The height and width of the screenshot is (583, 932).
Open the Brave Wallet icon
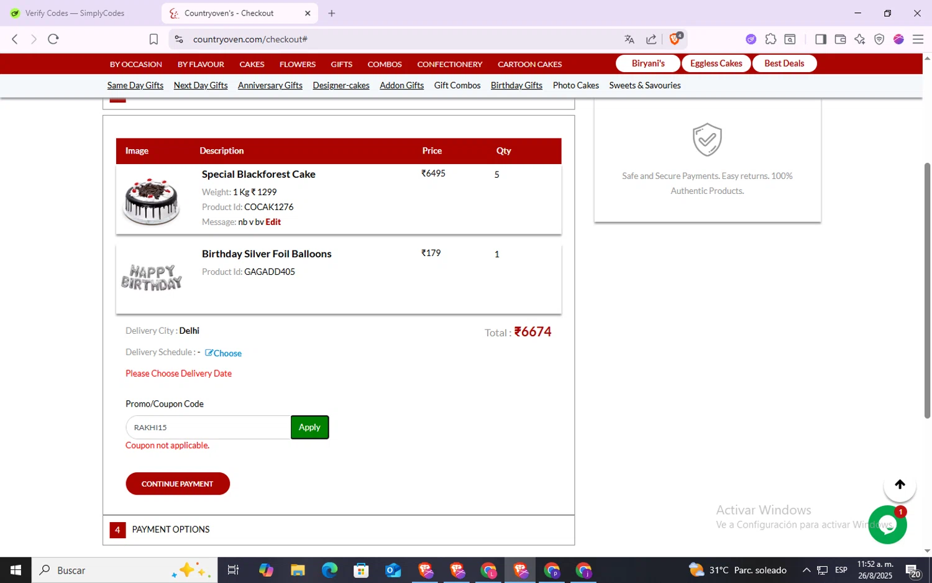[840, 39]
